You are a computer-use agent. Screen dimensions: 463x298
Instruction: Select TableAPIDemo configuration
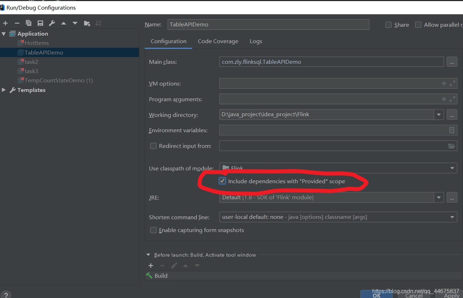point(69,52)
